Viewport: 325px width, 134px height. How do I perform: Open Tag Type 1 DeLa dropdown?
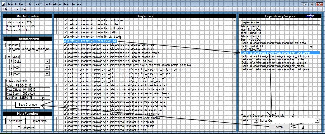click(47, 62)
